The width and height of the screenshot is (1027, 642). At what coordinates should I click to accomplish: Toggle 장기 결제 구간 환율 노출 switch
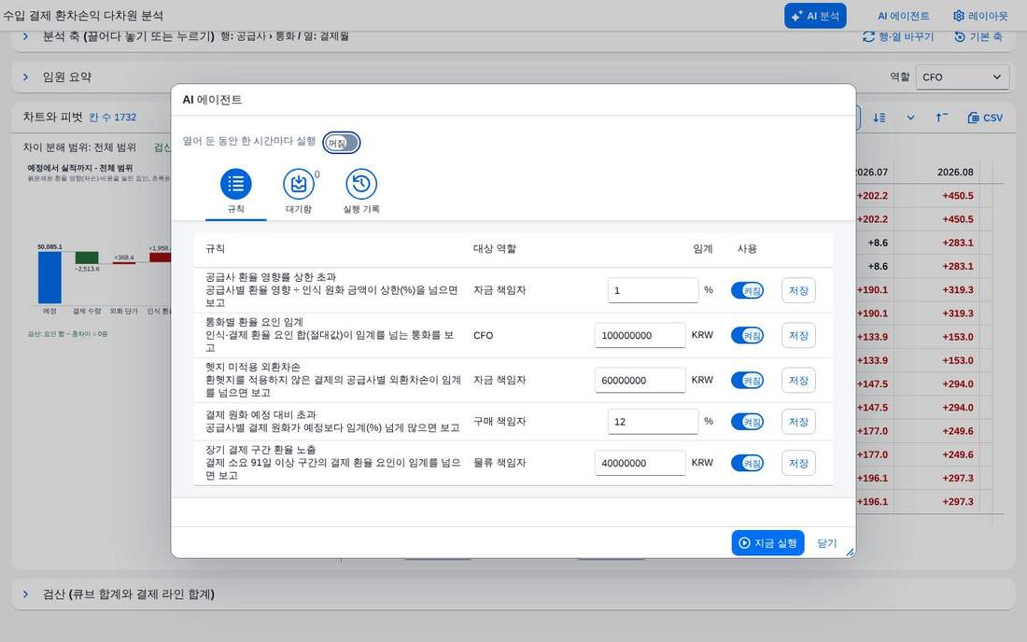point(747,464)
